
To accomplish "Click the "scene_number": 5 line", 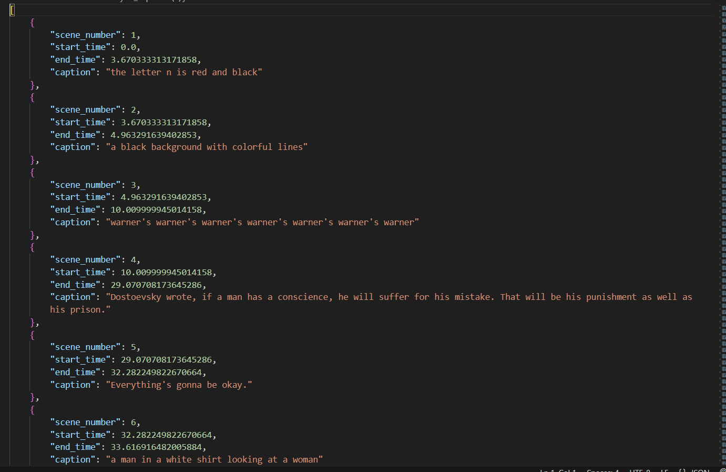I will (95, 347).
